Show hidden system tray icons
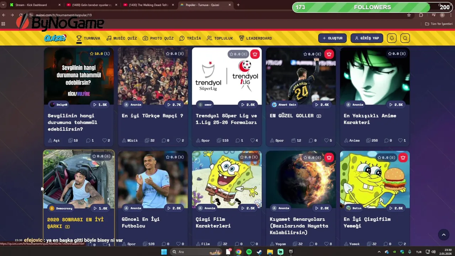Image resolution: width=455 pixels, height=256 pixels. pyautogui.click(x=379, y=252)
